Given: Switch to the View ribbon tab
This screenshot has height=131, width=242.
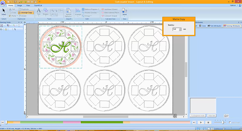Looking at the screenshot, I should (x=28, y=5).
